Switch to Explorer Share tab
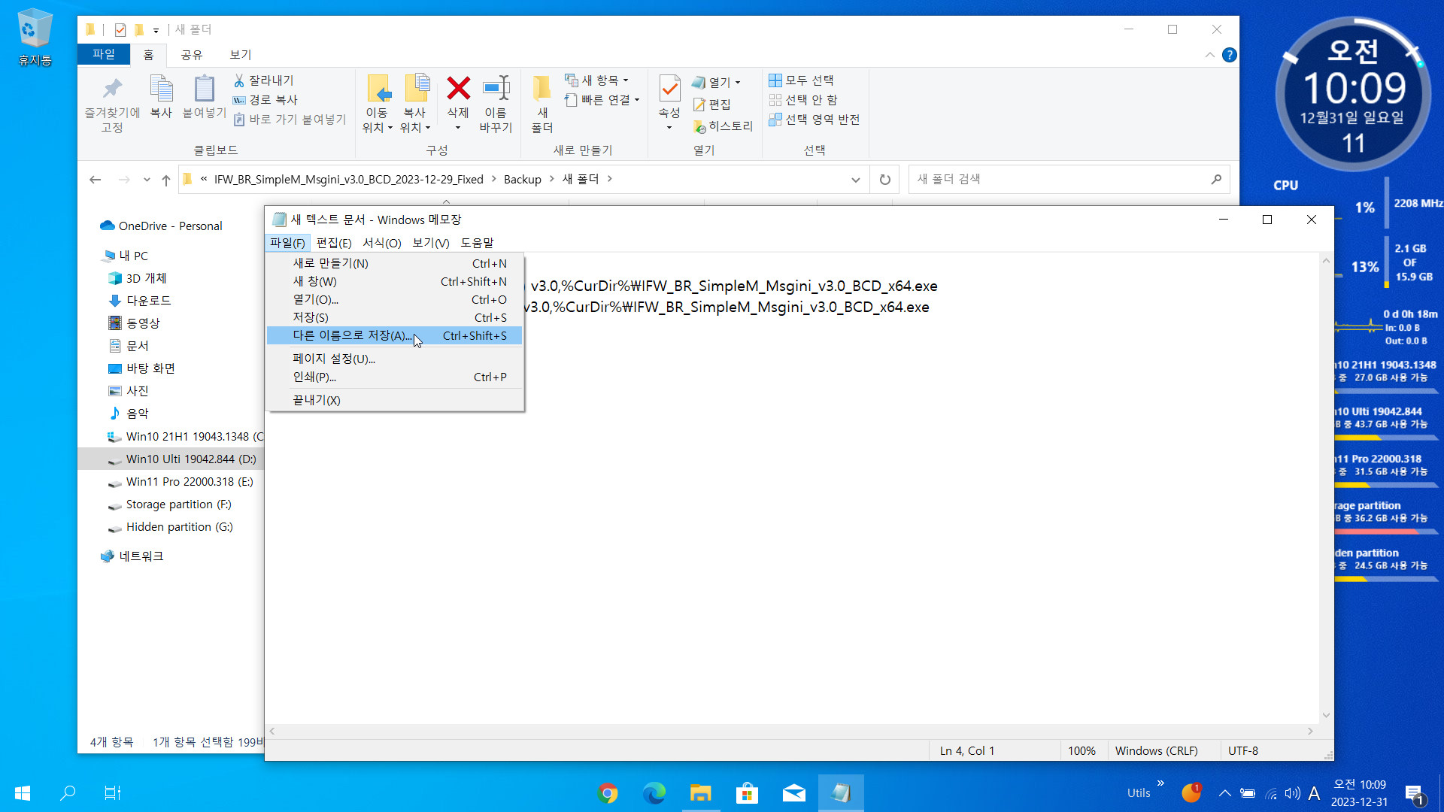 (191, 55)
